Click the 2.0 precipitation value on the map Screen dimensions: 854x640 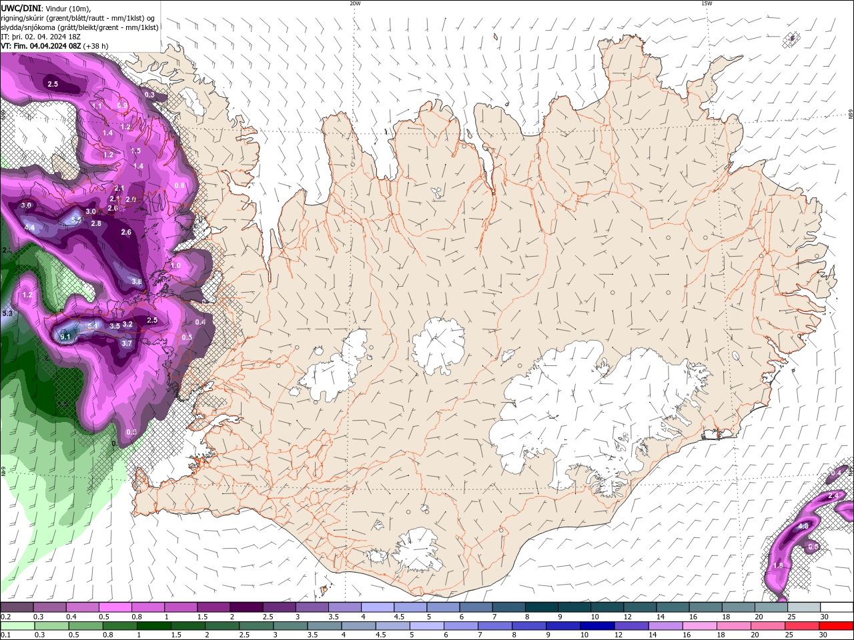(131, 199)
